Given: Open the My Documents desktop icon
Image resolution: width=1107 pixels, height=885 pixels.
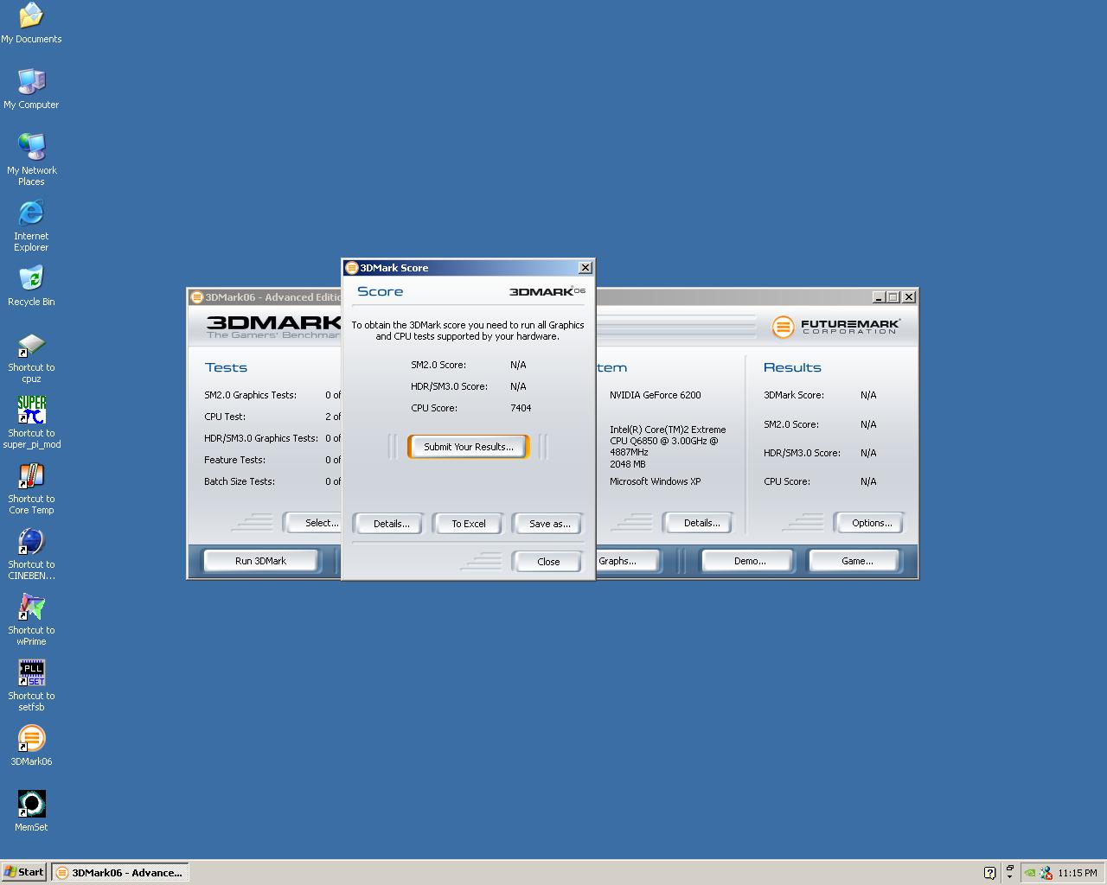Looking at the screenshot, I should point(31,22).
